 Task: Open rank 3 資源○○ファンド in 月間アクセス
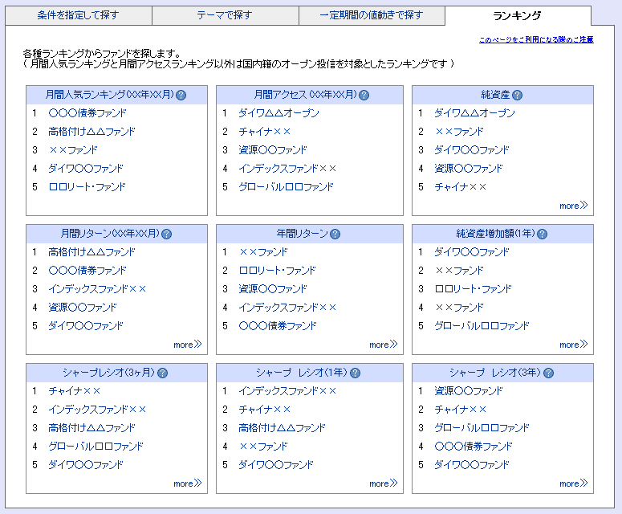click(273, 150)
